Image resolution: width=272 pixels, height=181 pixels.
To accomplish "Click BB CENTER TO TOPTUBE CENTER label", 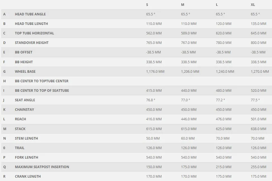I will 42,81.
